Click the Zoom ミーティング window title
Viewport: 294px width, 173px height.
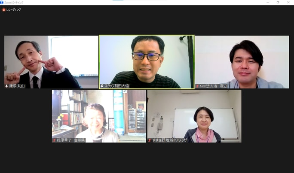pyautogui.click(x=14, y=3)
